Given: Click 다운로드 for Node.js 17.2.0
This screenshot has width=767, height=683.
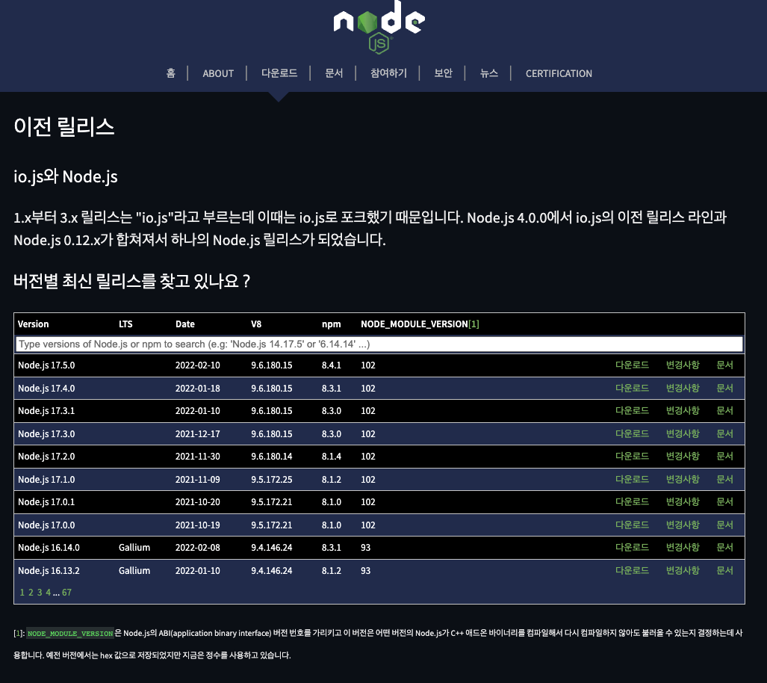Looking at the screenshot, I should [x=632, y=457].
